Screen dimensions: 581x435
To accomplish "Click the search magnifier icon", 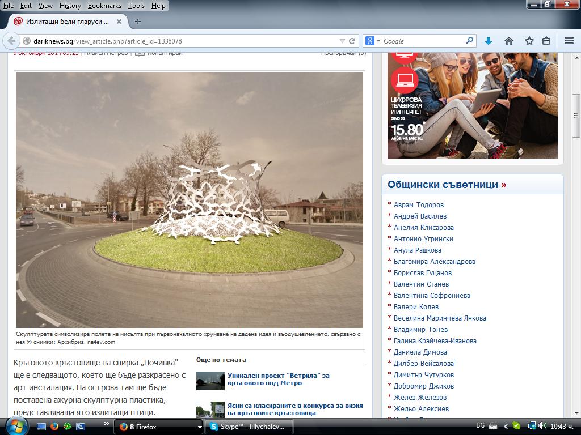I will (x=469, y=41).
